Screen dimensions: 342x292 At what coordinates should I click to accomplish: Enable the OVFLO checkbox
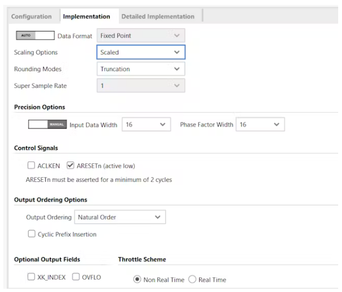(x=76, y=277)
